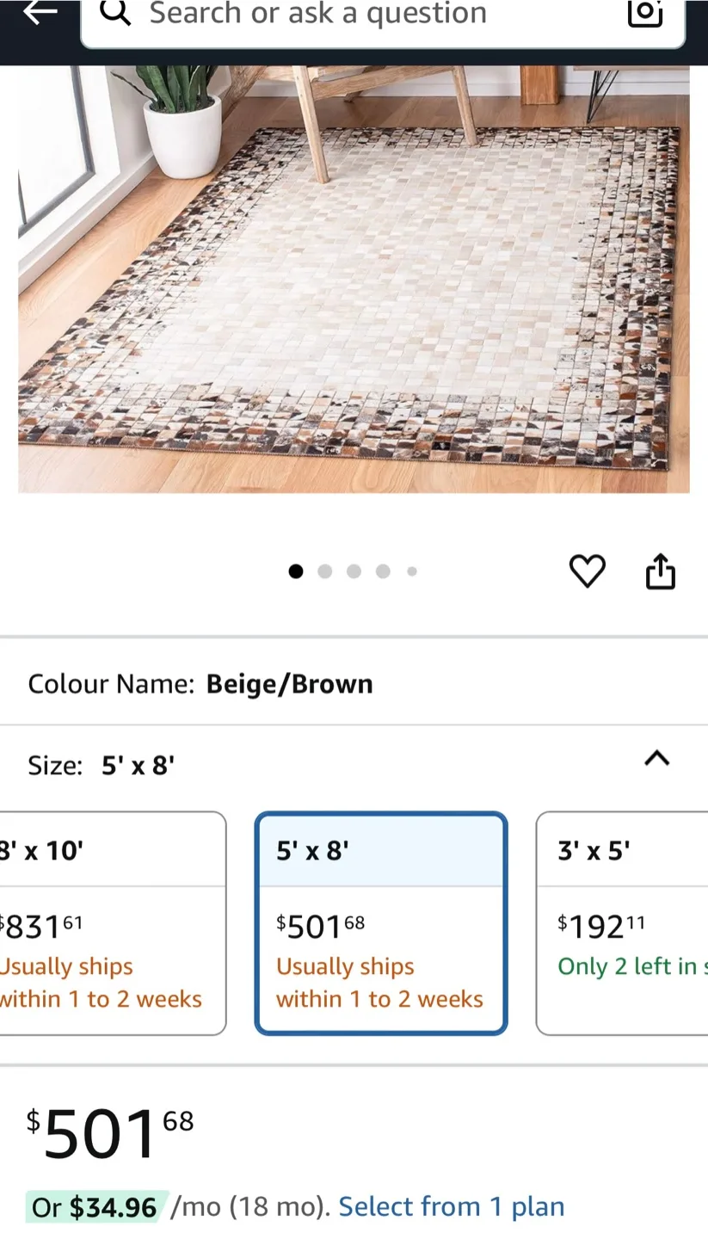
Task: Click the second carousel dot
Action: (325, 570)
